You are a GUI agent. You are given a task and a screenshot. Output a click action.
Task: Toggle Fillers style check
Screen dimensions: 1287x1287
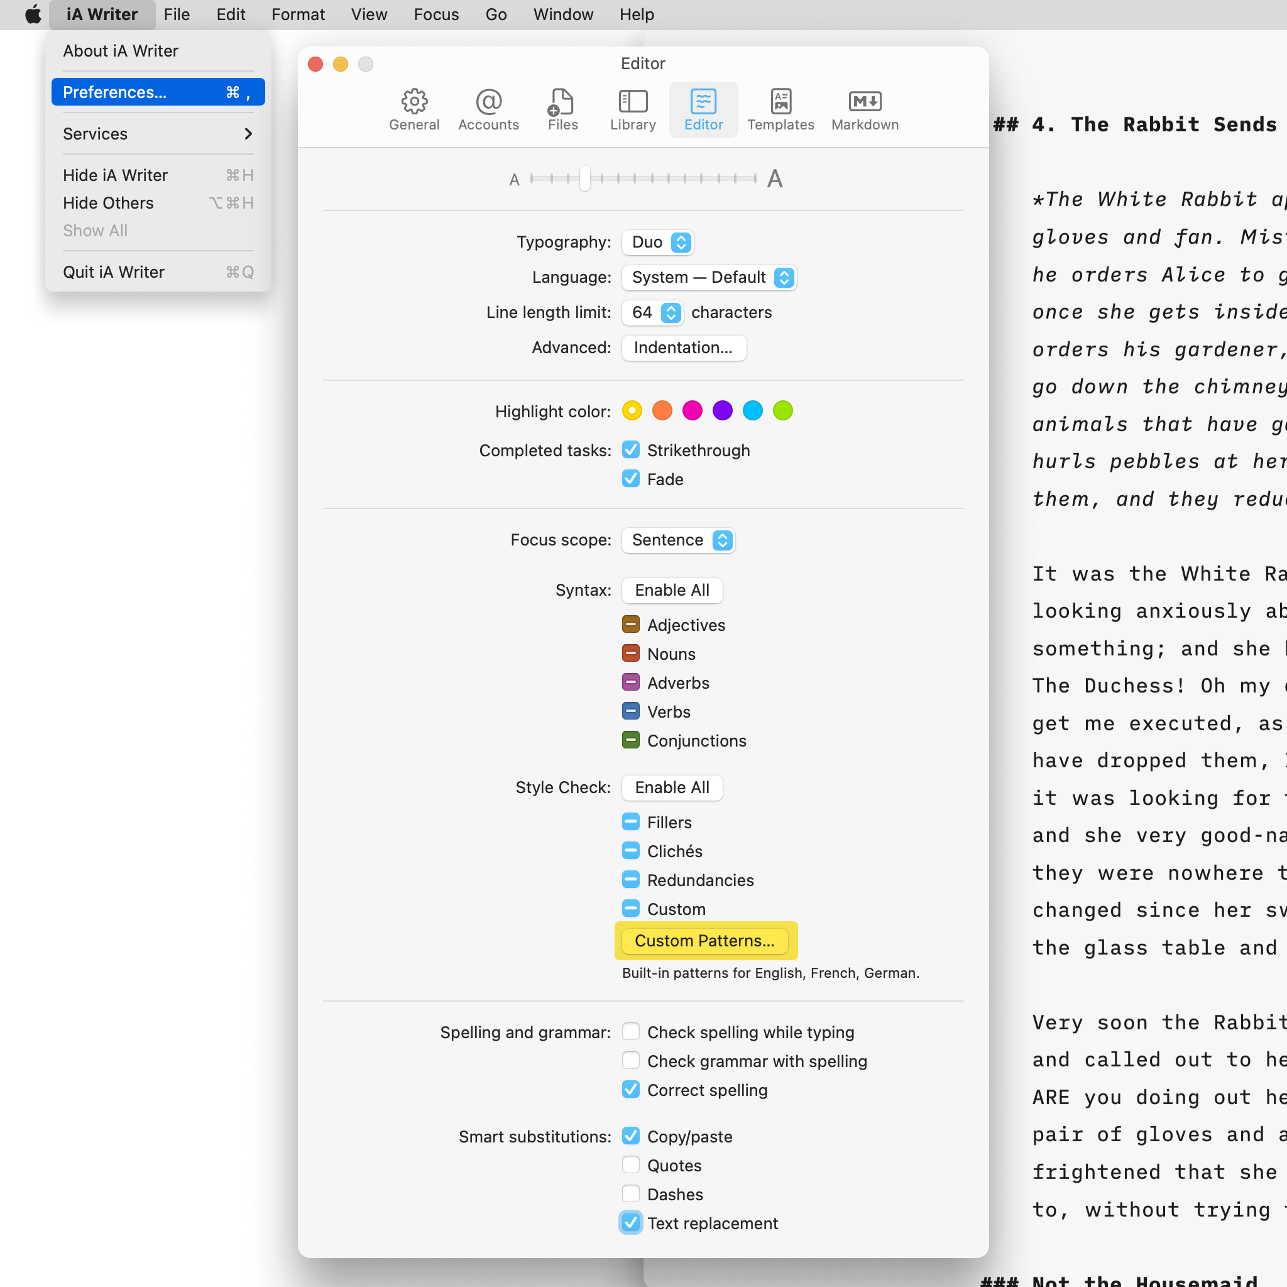(x=631, y=822)
